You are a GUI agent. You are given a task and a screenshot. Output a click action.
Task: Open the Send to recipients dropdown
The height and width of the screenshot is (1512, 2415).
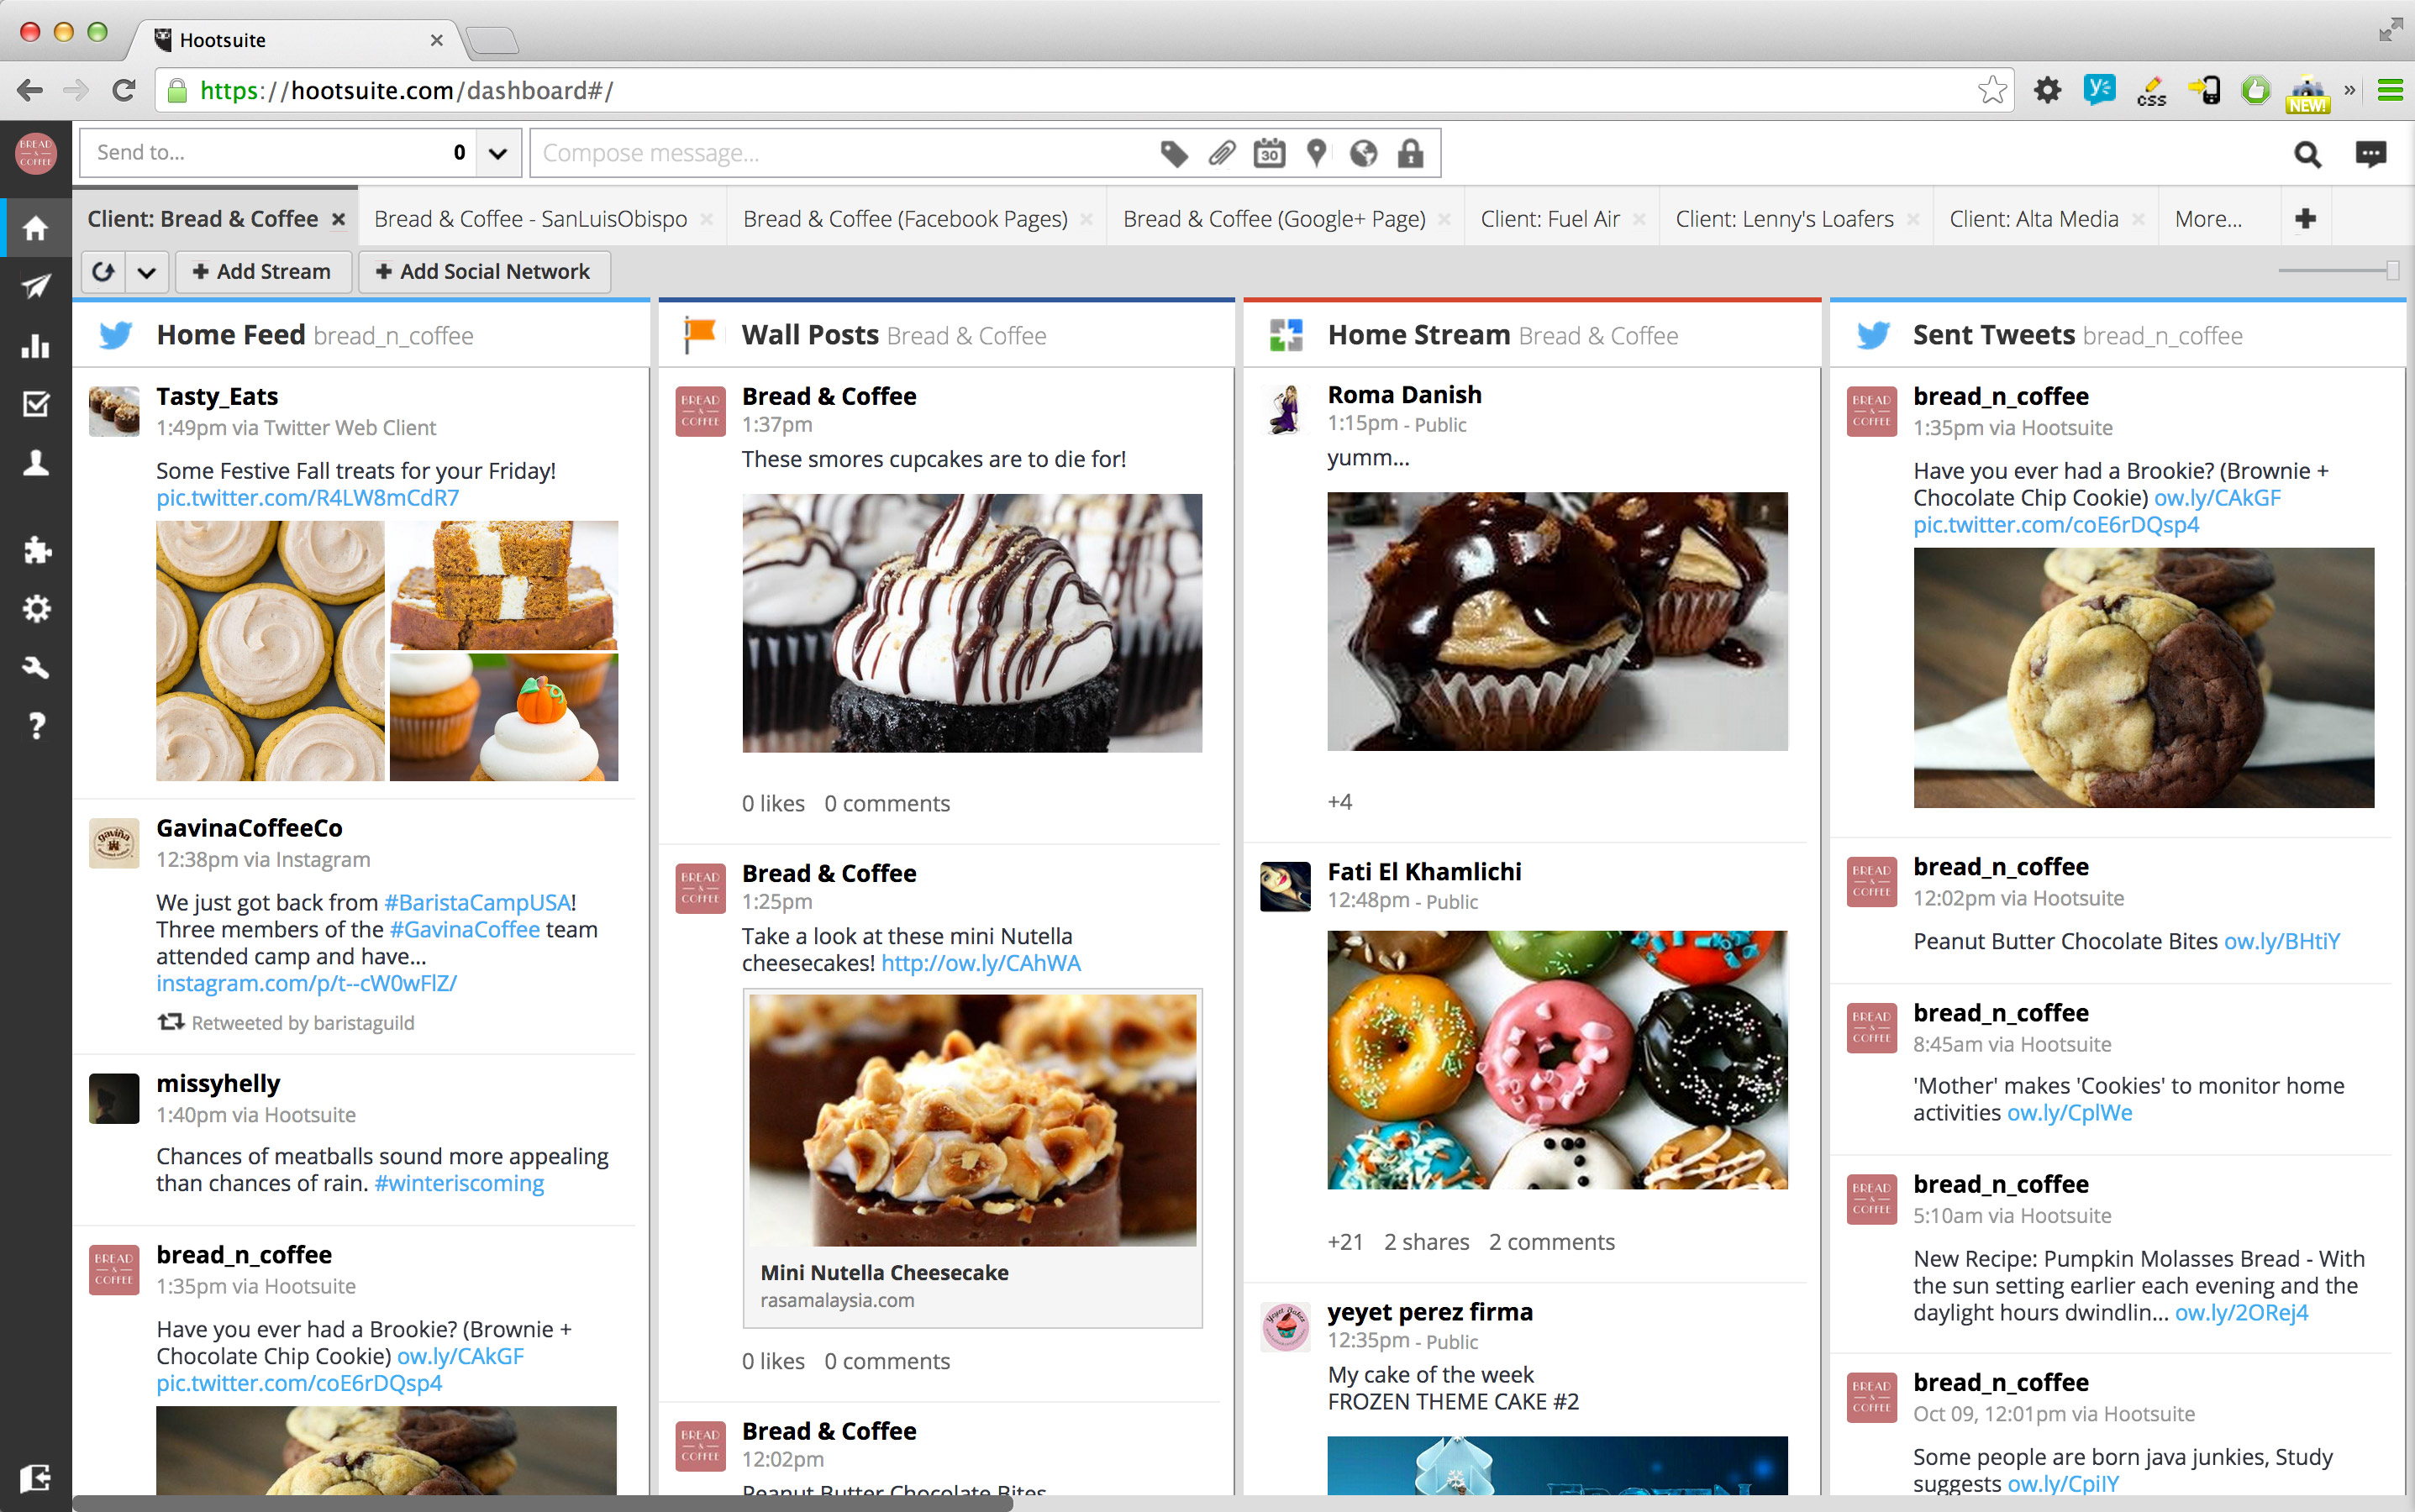[497, 152]
